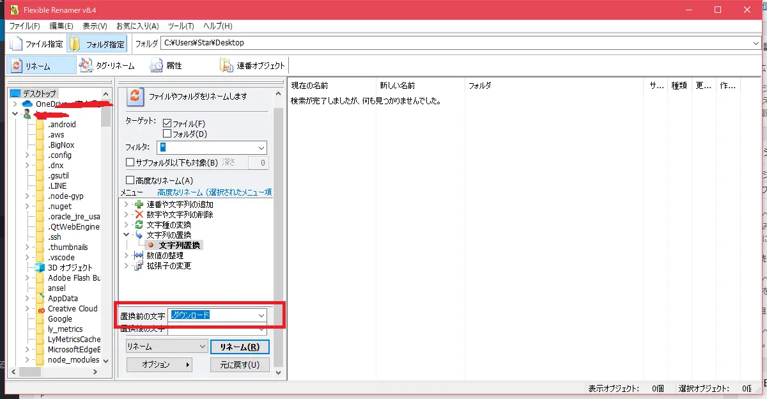
Task: Select the フォルダ指定 folder icon button
Action: tap(75, 43)
